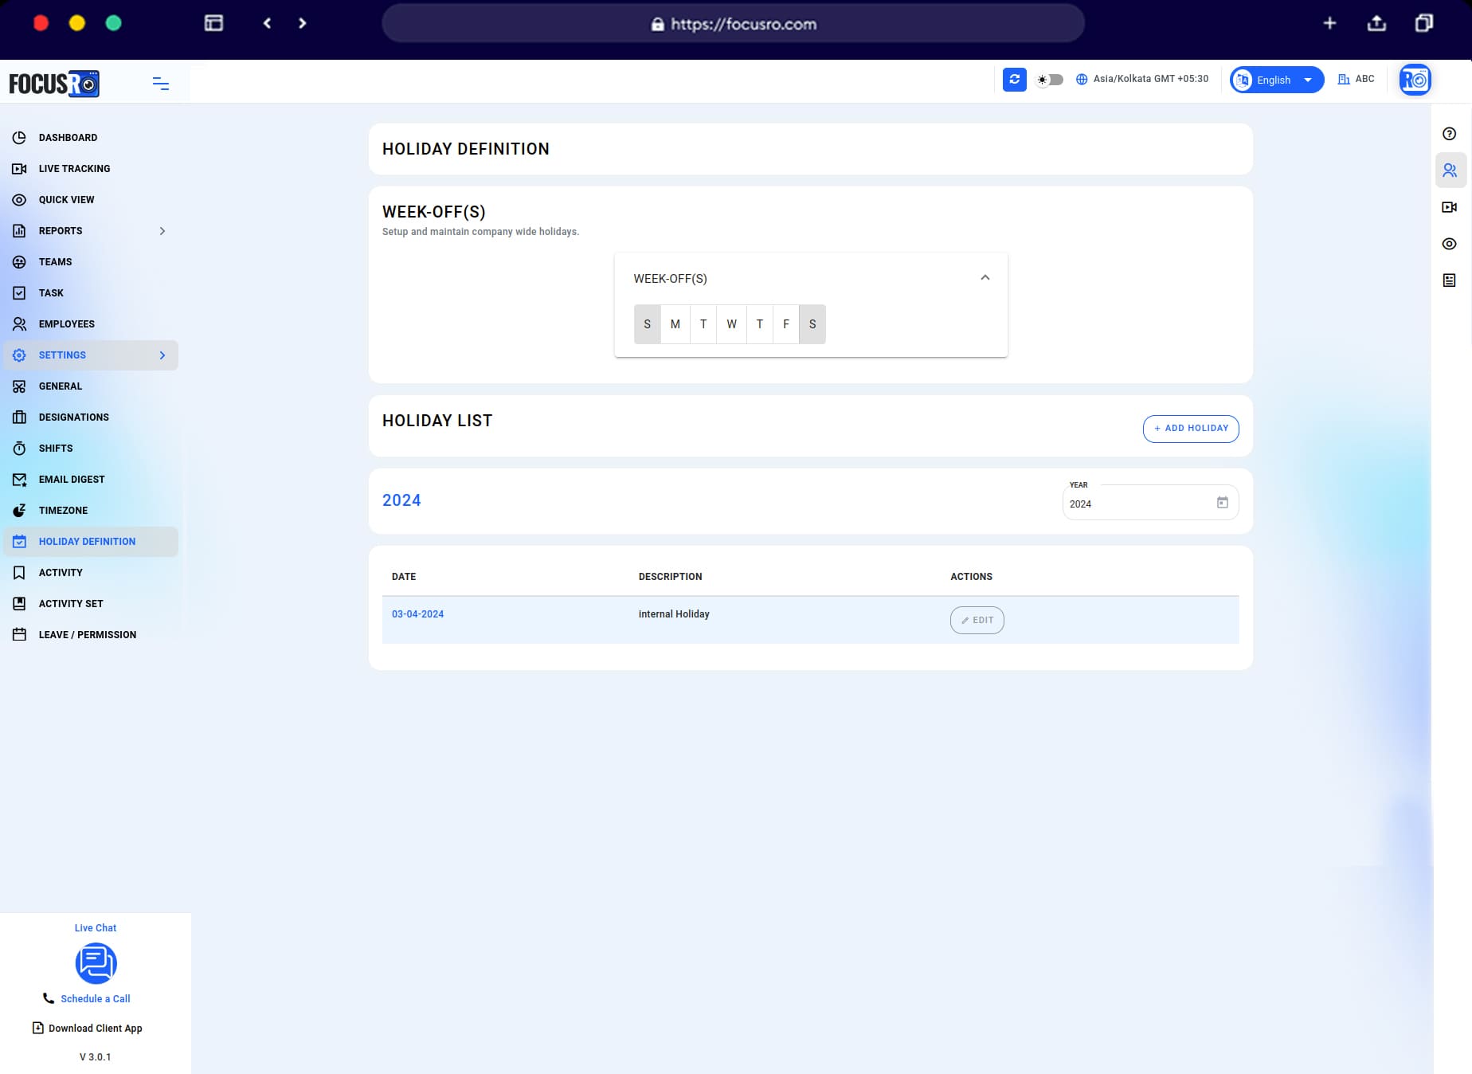Viewport: 1472px width, 1074px height.
Task: Collapse the WEEK-OFF(S) panel
Action: tap(985, 278)
